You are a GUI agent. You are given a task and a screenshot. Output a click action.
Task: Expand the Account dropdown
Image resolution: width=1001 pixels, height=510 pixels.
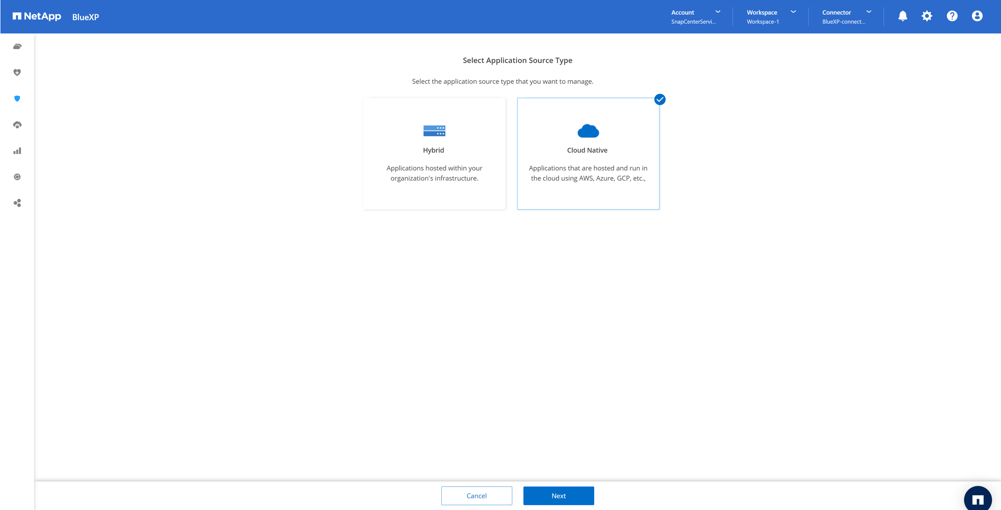[x=696, y=17]
